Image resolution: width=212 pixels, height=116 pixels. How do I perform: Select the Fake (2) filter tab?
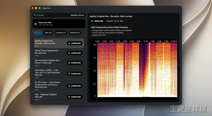point(48,33)
